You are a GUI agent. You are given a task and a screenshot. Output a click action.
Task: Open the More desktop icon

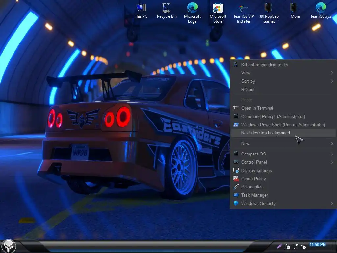click(295, 11)
